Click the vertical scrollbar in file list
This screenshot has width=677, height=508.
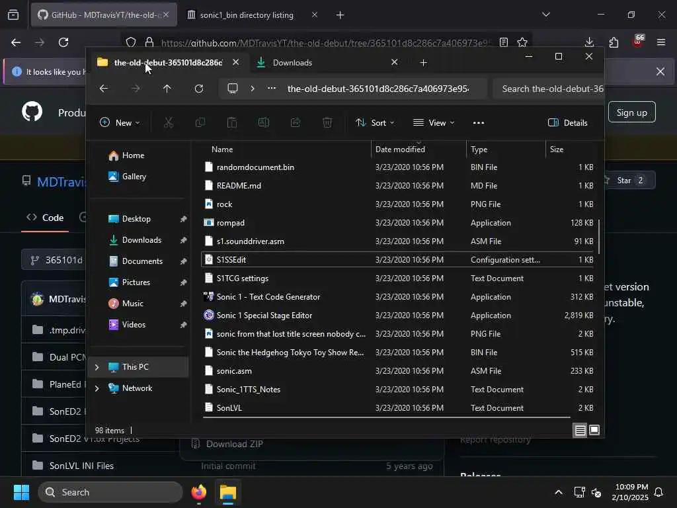pyautogui.click(x=598, y=236)
